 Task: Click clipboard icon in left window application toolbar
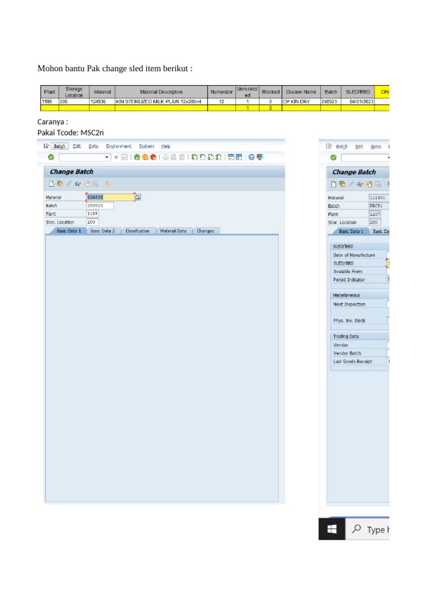tap(87, 184)
